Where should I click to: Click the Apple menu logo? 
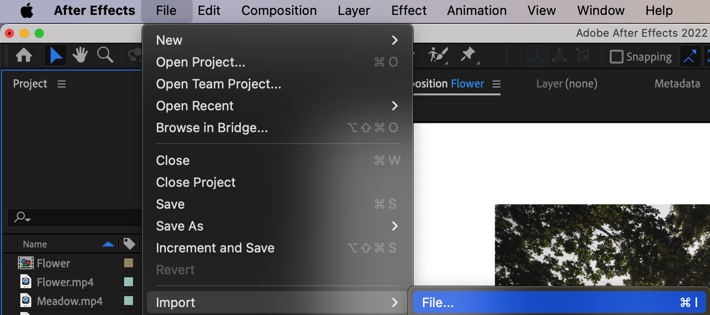pos(26,10)
